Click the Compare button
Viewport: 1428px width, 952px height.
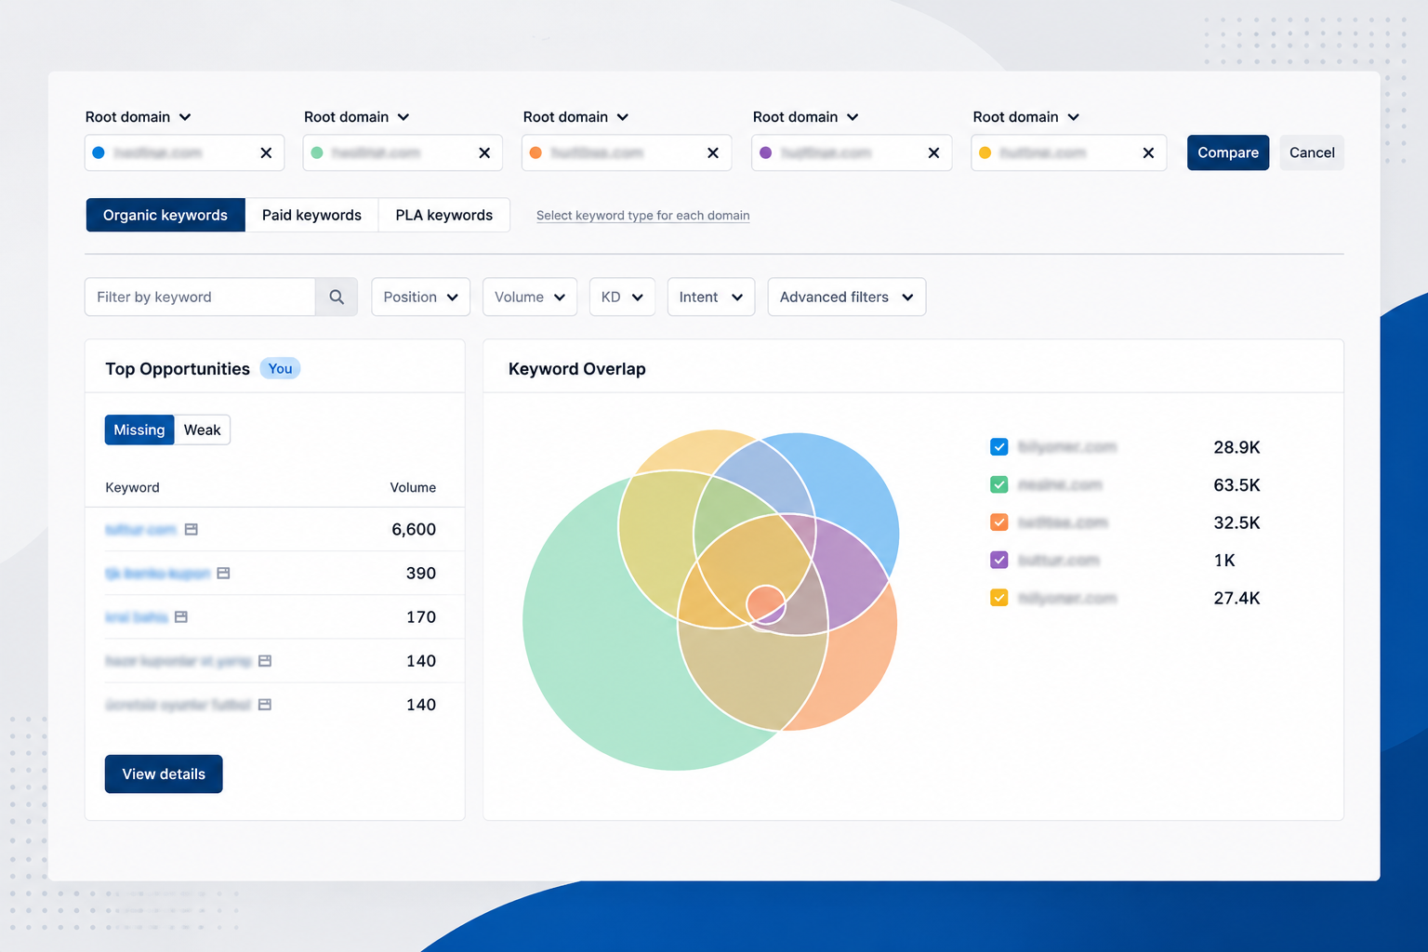[1228, 152]
